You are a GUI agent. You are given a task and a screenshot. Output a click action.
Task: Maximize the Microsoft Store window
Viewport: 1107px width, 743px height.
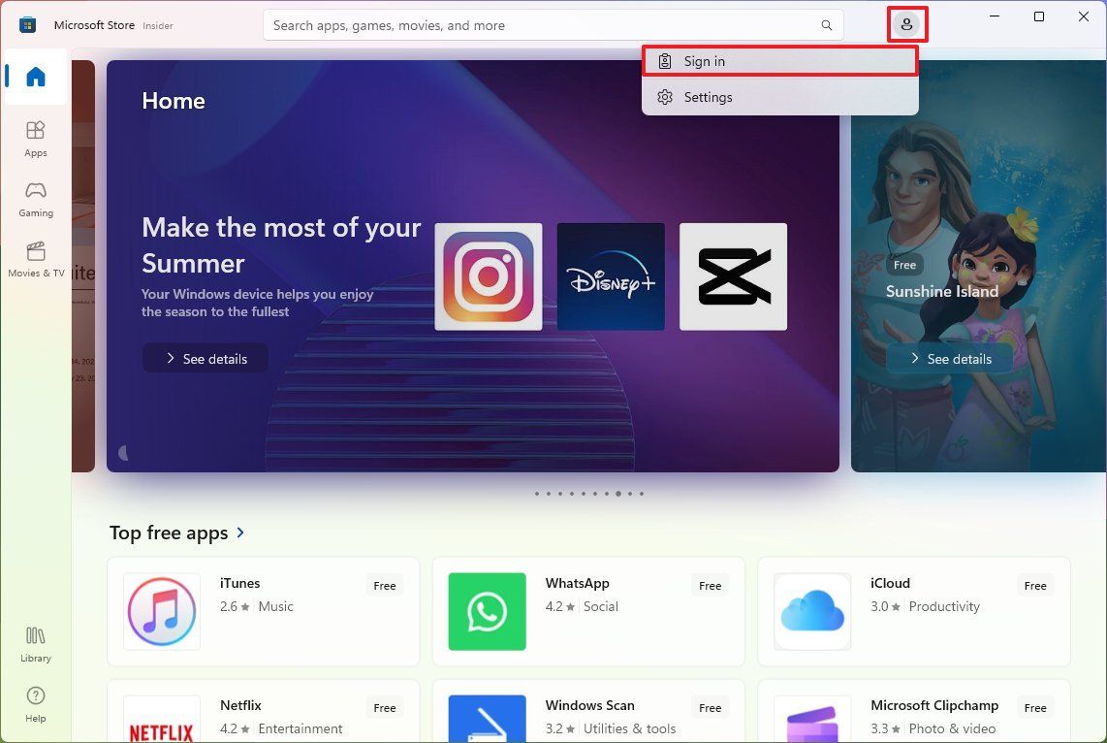pos(1039,16)
